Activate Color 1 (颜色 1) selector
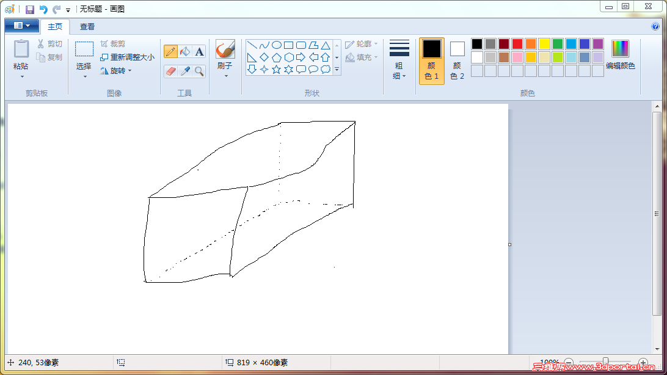The height and width of the screenshot is (375, 667). click(x=432, y=61)
